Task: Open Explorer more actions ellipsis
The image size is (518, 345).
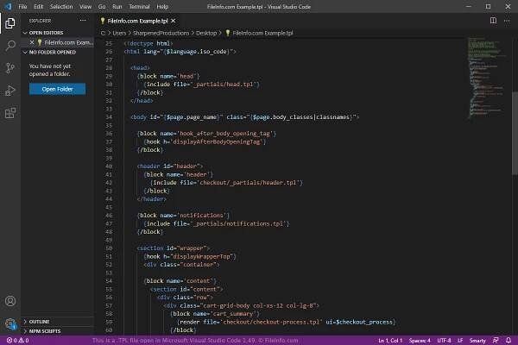Action: (83, 21)
